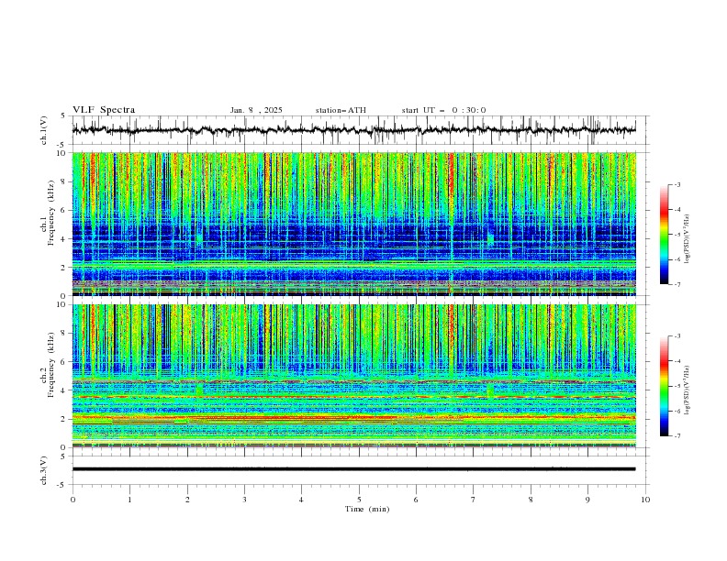This screenshot has height=561, width=727.
Task: Click the ch.3 flat black trace
Action: (353, 469)
